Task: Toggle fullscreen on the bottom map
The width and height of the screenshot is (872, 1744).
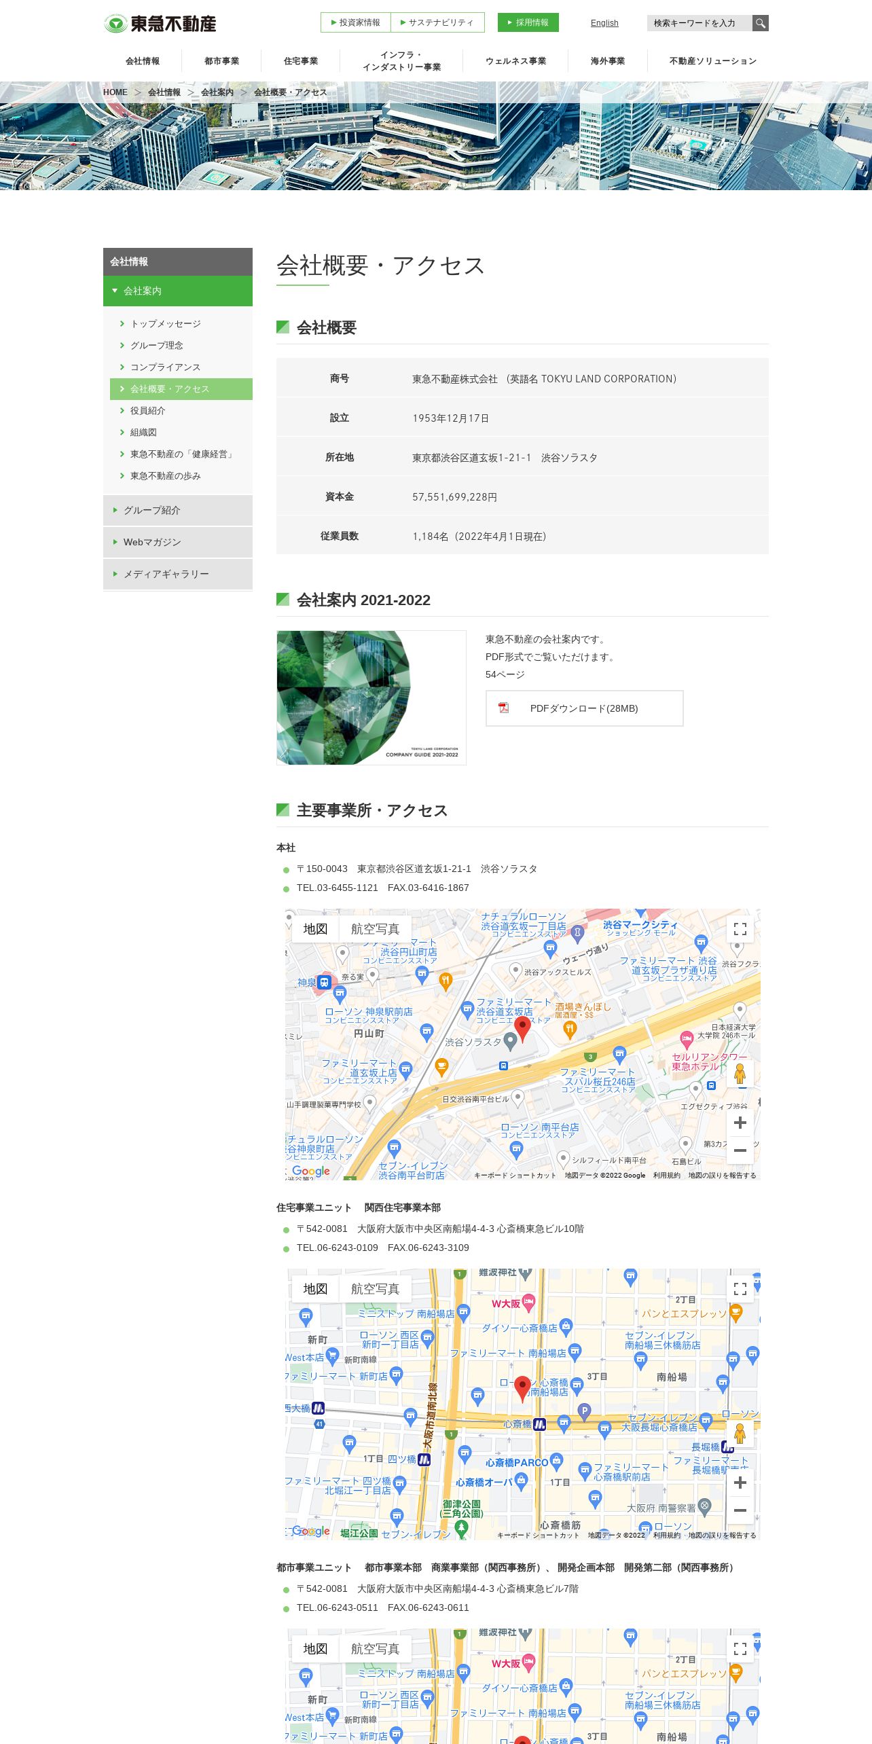Action: click(740, 1649)
